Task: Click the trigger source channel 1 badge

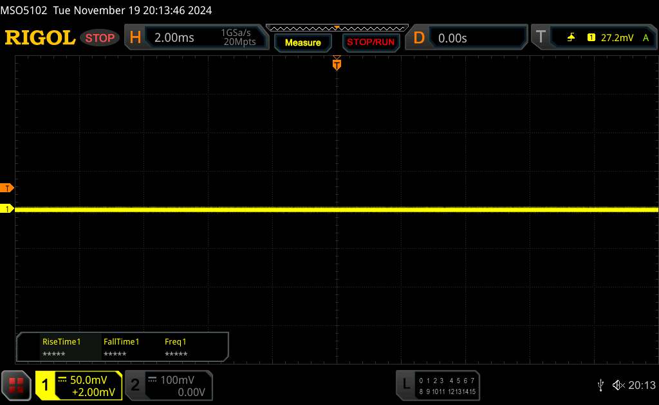Action: pos(591,38)
